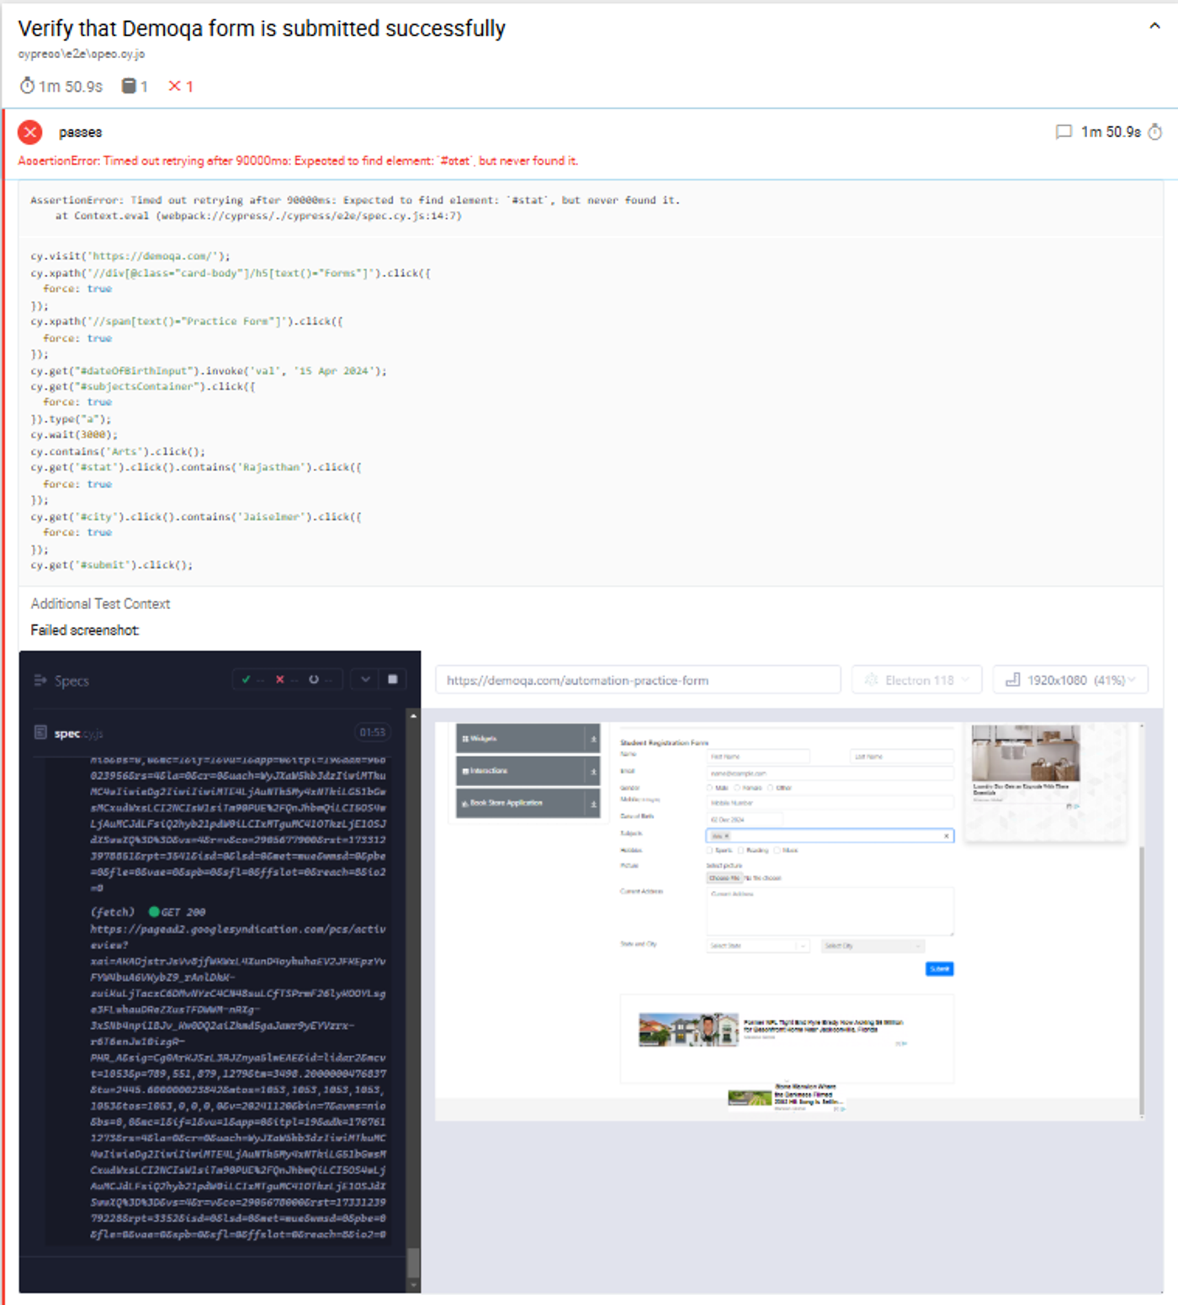Open the failed screenshot thumbnail

(591, 972)
